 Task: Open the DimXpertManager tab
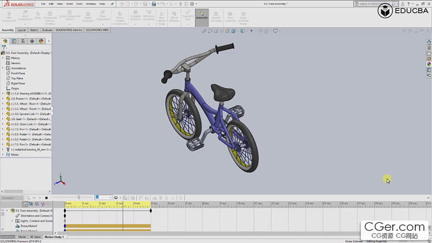click(x=32, y=41)
